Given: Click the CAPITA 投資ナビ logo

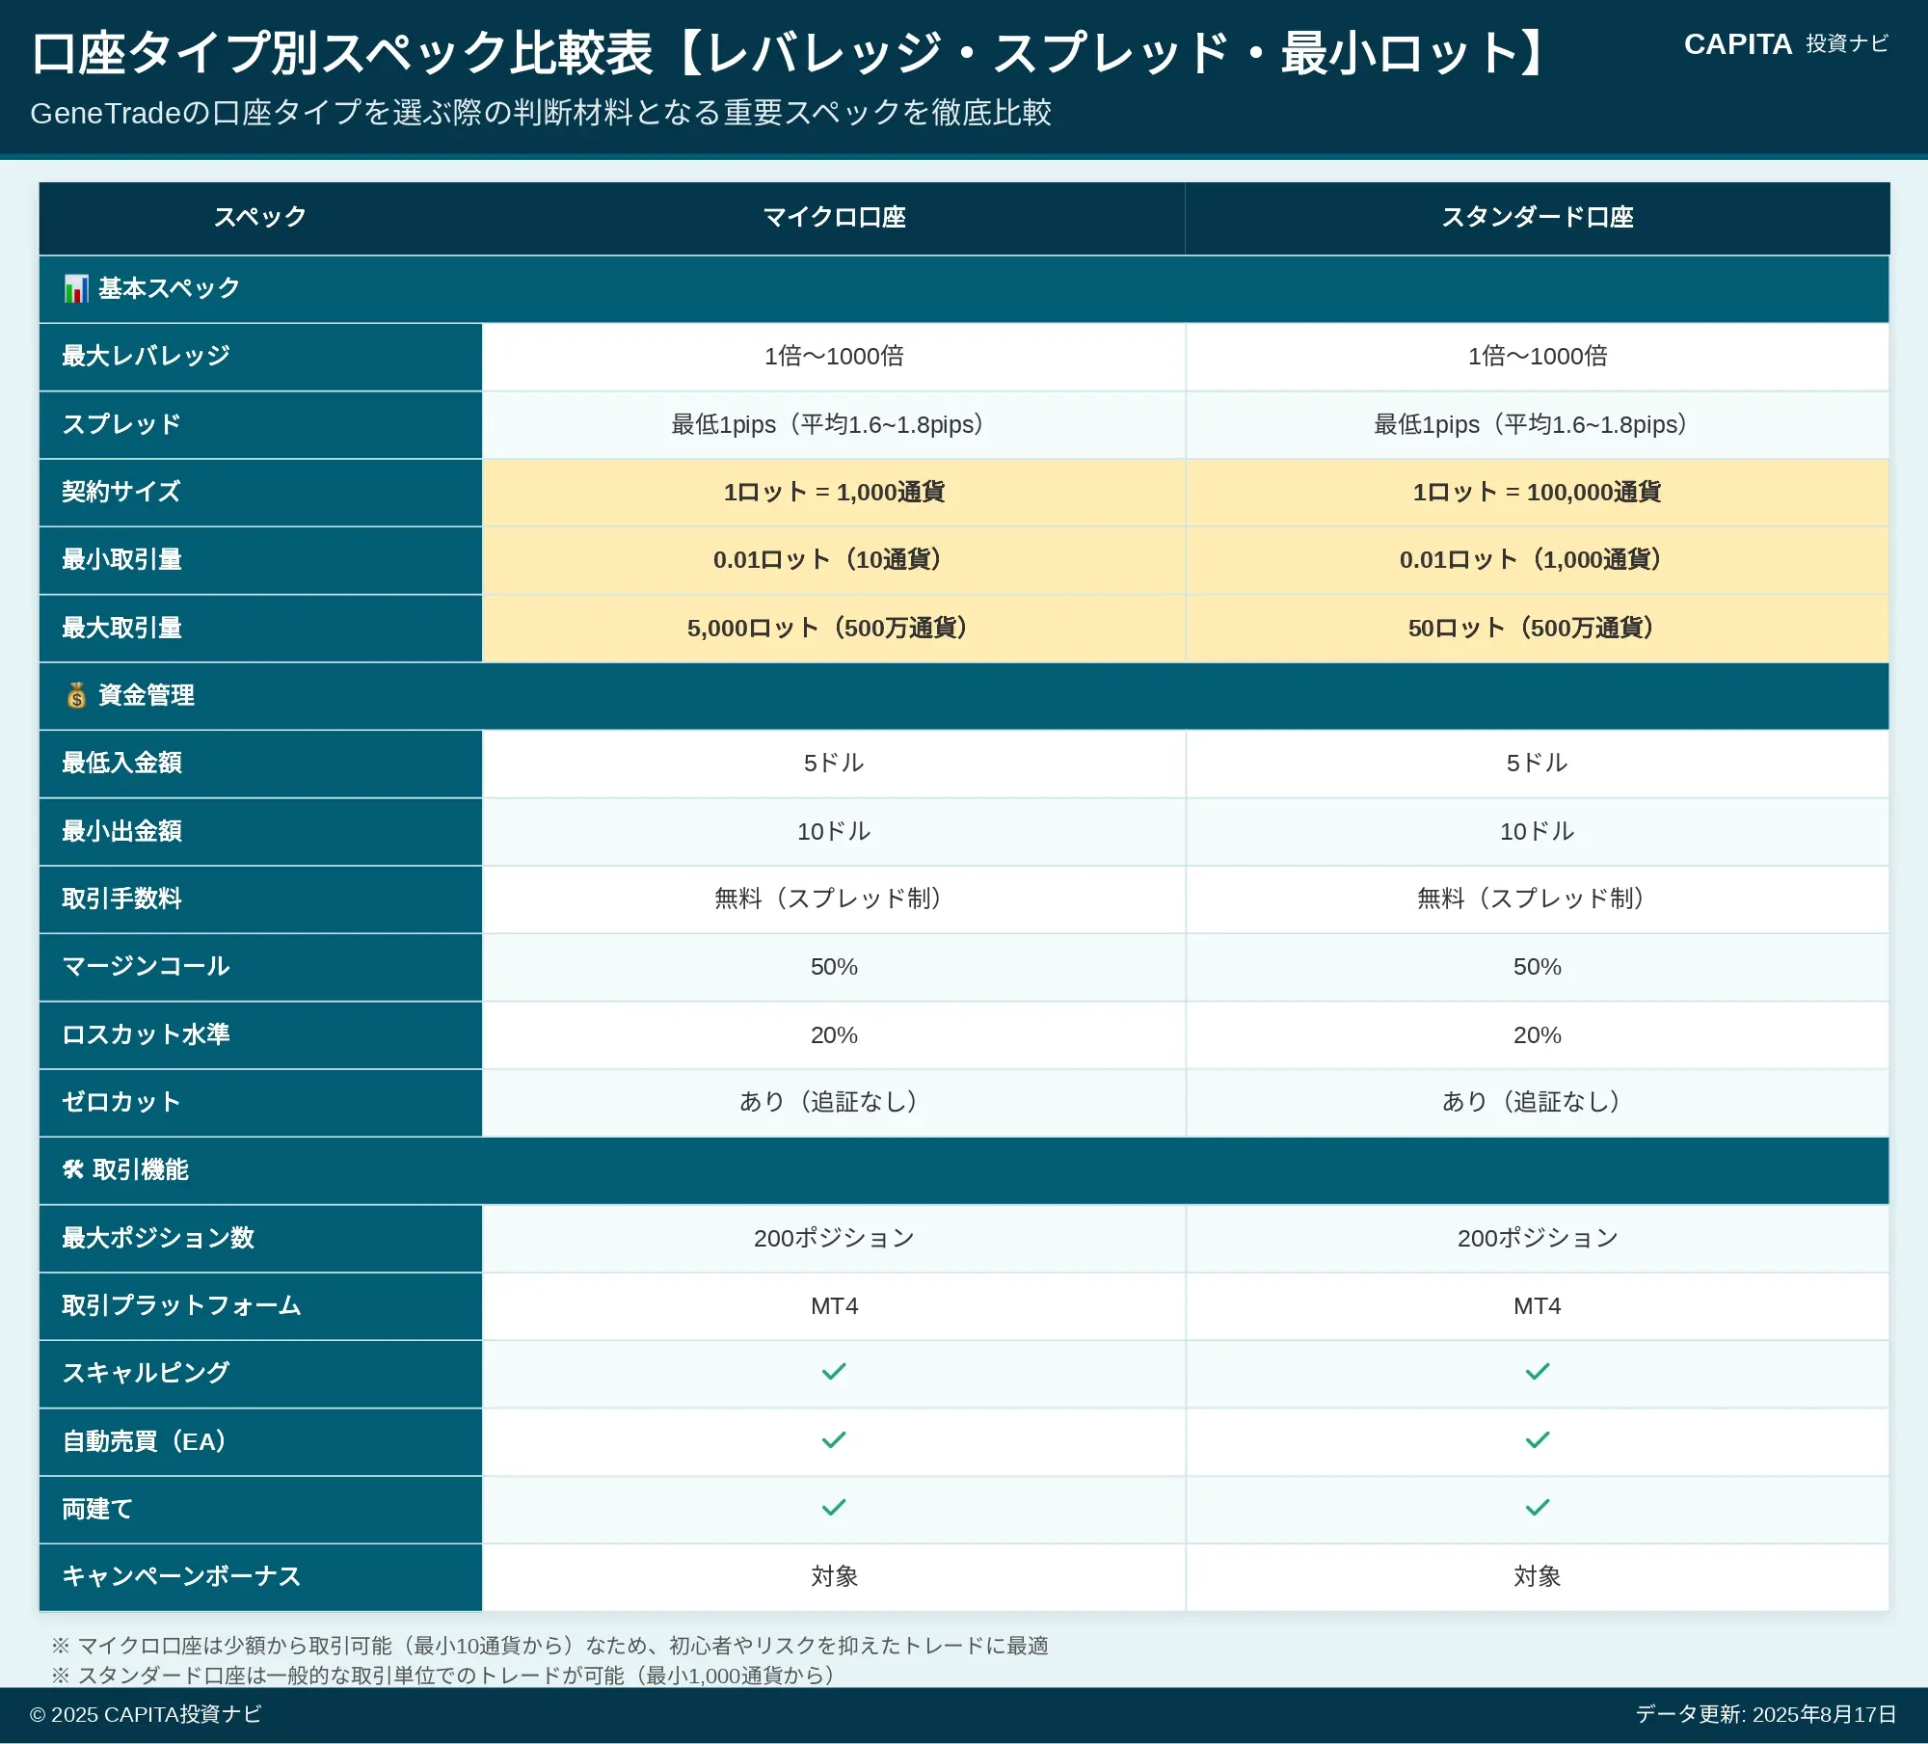Looking at the screenshot, I should tap(1785, 44).
